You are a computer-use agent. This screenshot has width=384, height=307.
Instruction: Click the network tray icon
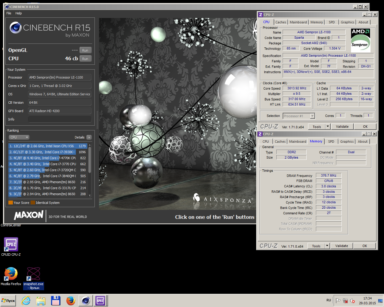coord(345,301)
